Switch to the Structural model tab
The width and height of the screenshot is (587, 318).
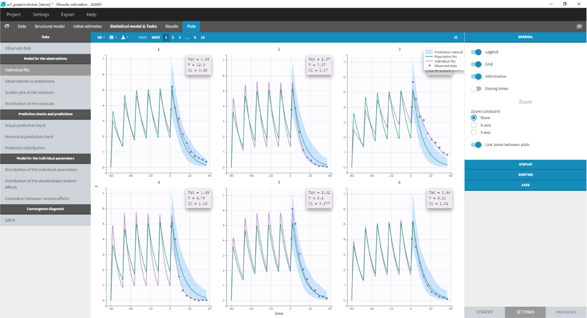coord(50,26)
